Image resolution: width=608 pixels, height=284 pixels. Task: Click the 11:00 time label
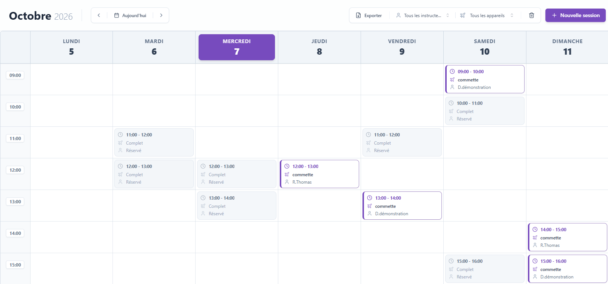[x=15, y=138]
